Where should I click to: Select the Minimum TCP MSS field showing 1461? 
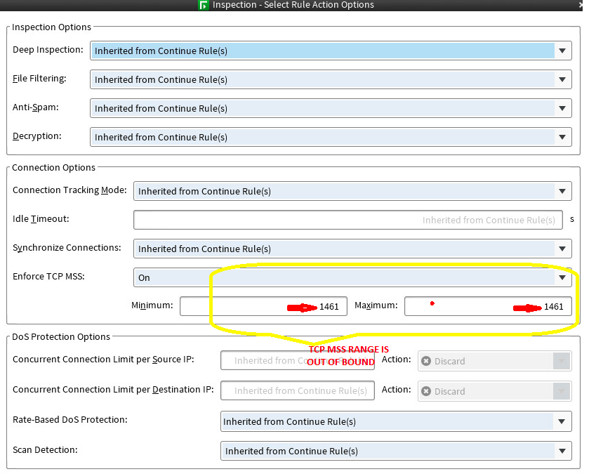tap(263, 305)
